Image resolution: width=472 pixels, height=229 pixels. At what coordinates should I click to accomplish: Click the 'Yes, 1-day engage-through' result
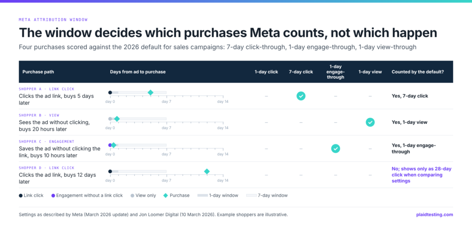click(x=413, y=149)
